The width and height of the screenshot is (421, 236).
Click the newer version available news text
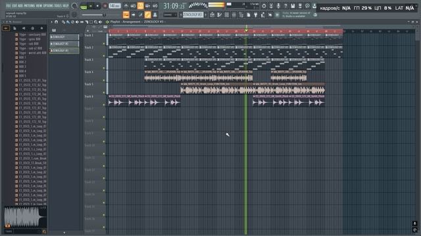[296, 14]
